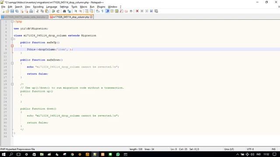
Task: Click the New file toolbar icon
Action: click(x=3, y=11)
